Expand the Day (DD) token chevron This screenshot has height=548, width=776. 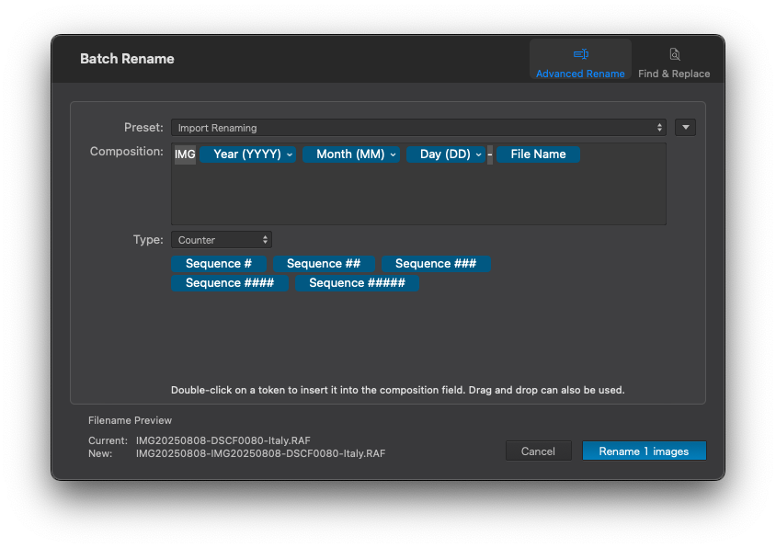click(479, 154)
